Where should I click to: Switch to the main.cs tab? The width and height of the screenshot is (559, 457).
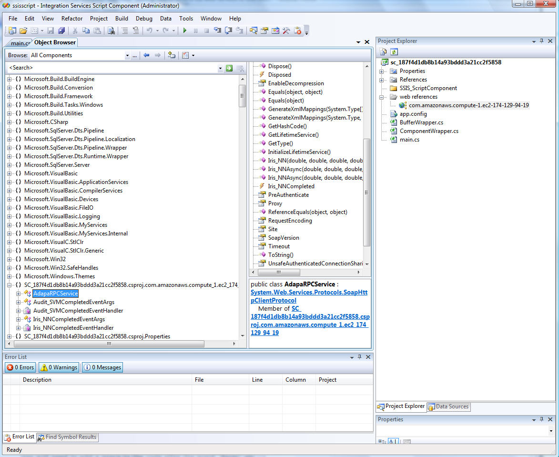pyautogui.click(x=19, y=43)
